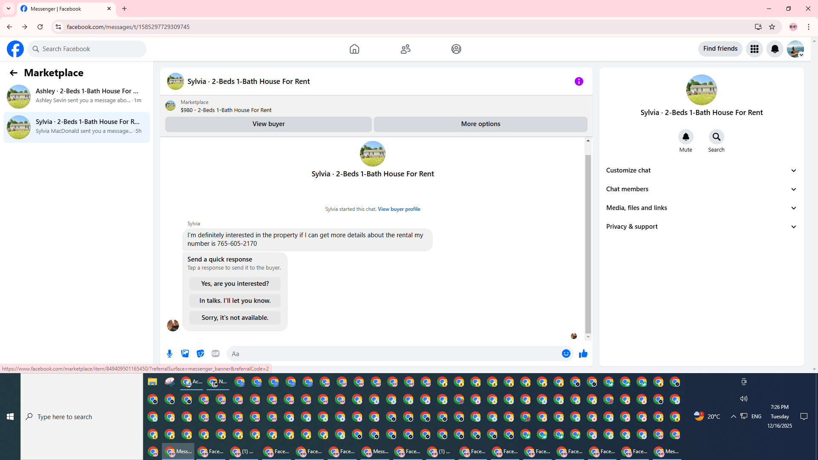Switch to the 'Ac...' taskbar window
The width and height of the screenshot is (818, 460).
click(x=192, y=382)
